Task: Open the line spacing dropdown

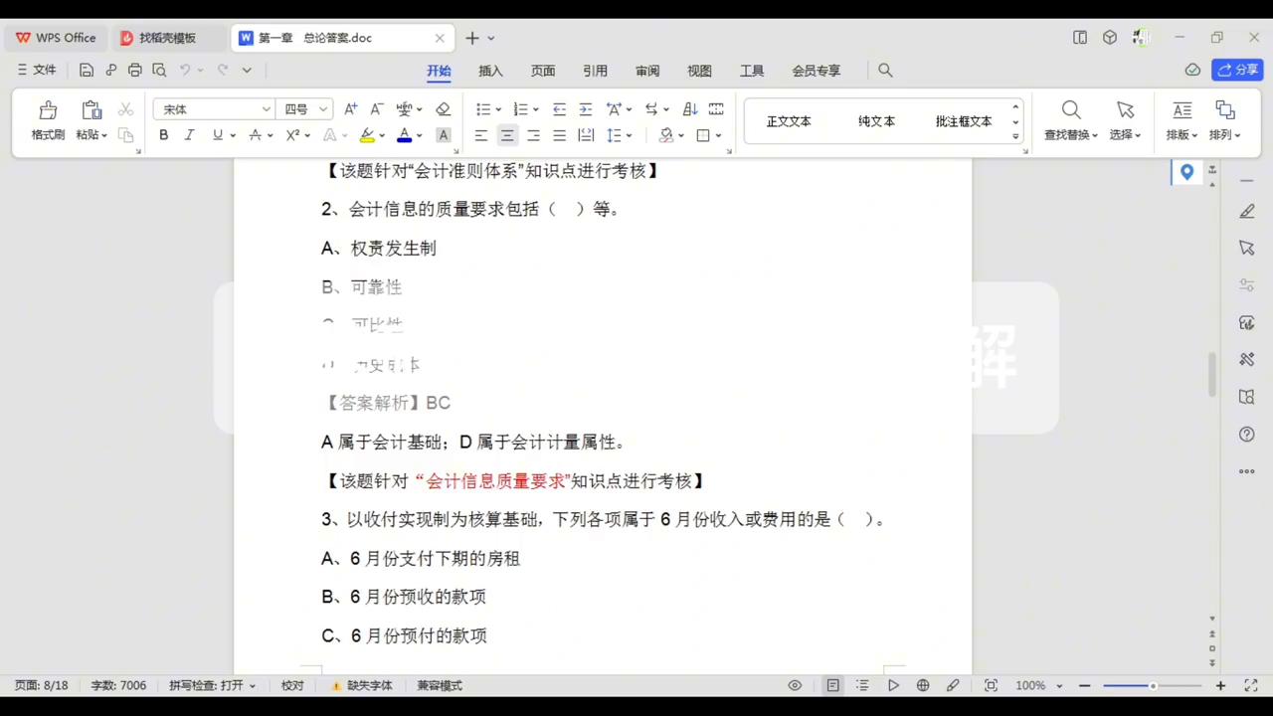Action: coord(613,135)
